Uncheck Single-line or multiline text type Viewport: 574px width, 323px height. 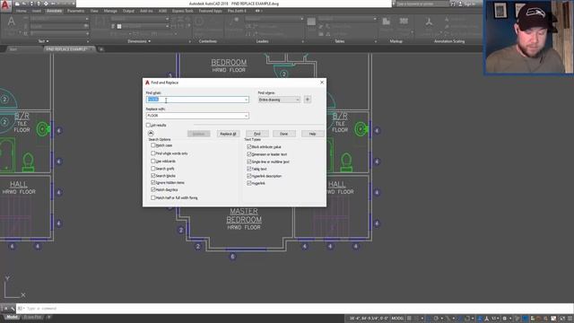249,161
